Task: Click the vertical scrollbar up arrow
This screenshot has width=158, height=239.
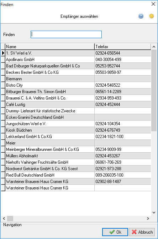Action: coord(154,47)
